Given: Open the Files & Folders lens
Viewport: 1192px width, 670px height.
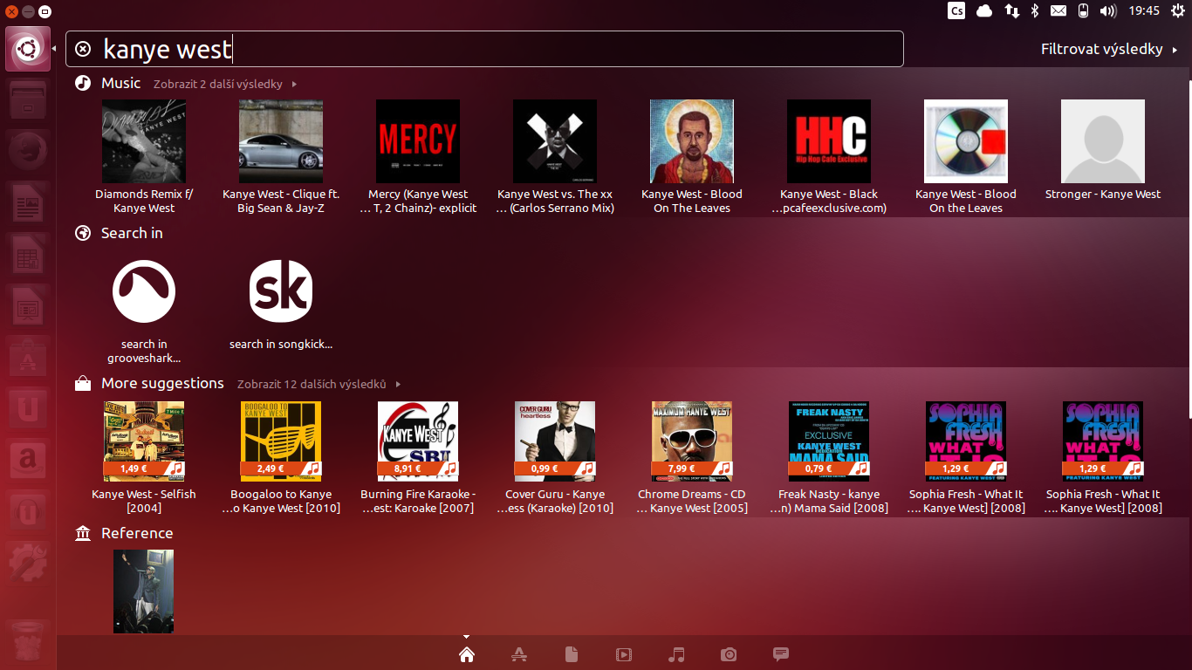Looking at the screenshot, I should (x=572, y=653).
